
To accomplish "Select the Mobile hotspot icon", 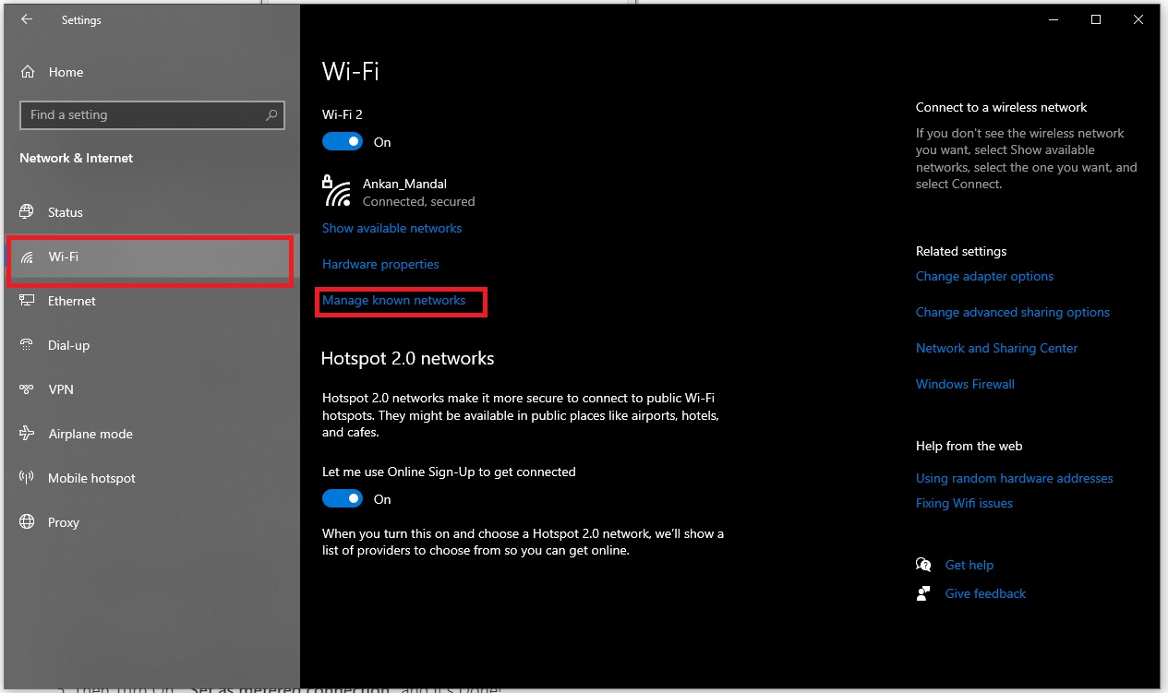I will pyautogui.click(x=30, y=477).
